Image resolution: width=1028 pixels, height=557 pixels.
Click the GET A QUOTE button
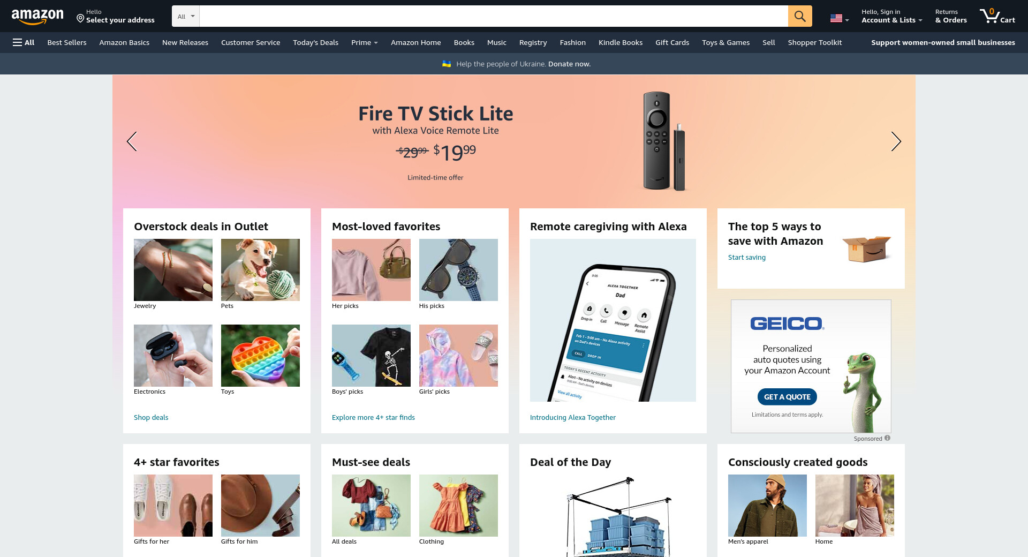787,397
